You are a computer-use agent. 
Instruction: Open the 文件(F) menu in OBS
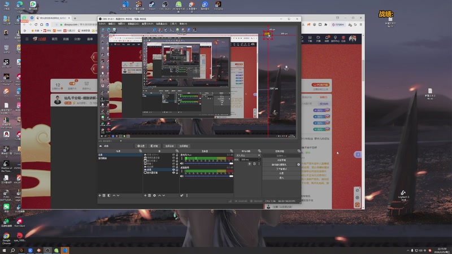click(102, 24)
